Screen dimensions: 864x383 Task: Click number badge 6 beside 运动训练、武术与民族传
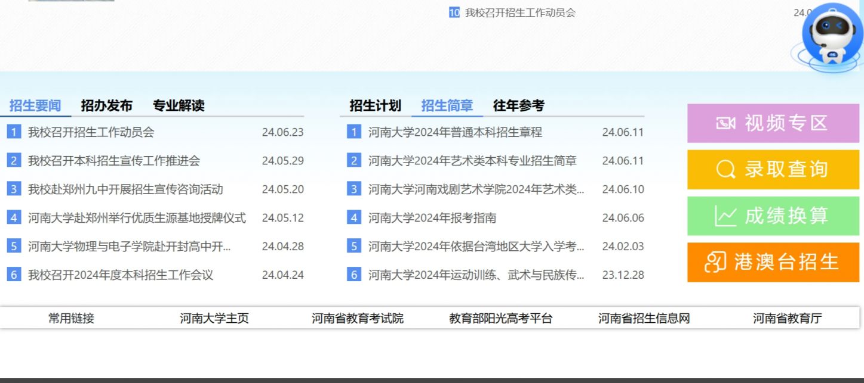354,275
